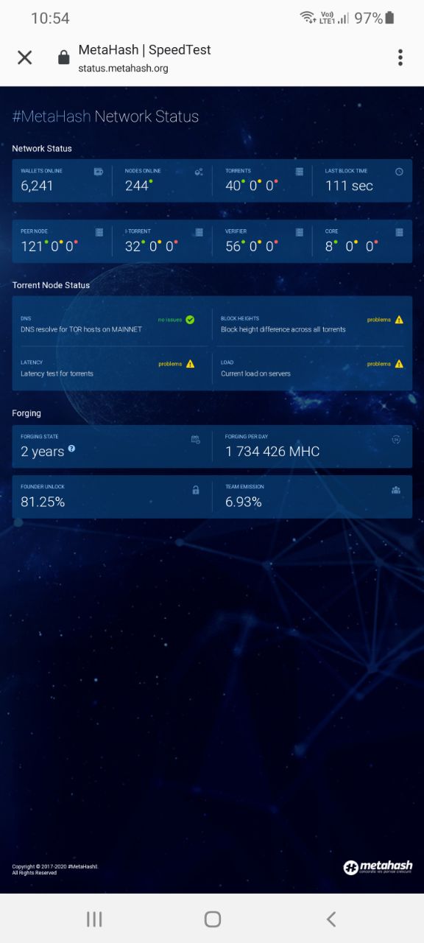Tap the Forging Per Day icon
Image resolution: width=424 pixels, height=943 pixels.
coord(396,440)
